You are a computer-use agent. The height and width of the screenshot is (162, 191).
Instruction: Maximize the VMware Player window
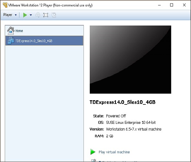pyautogui.click(x=172, y=5)
